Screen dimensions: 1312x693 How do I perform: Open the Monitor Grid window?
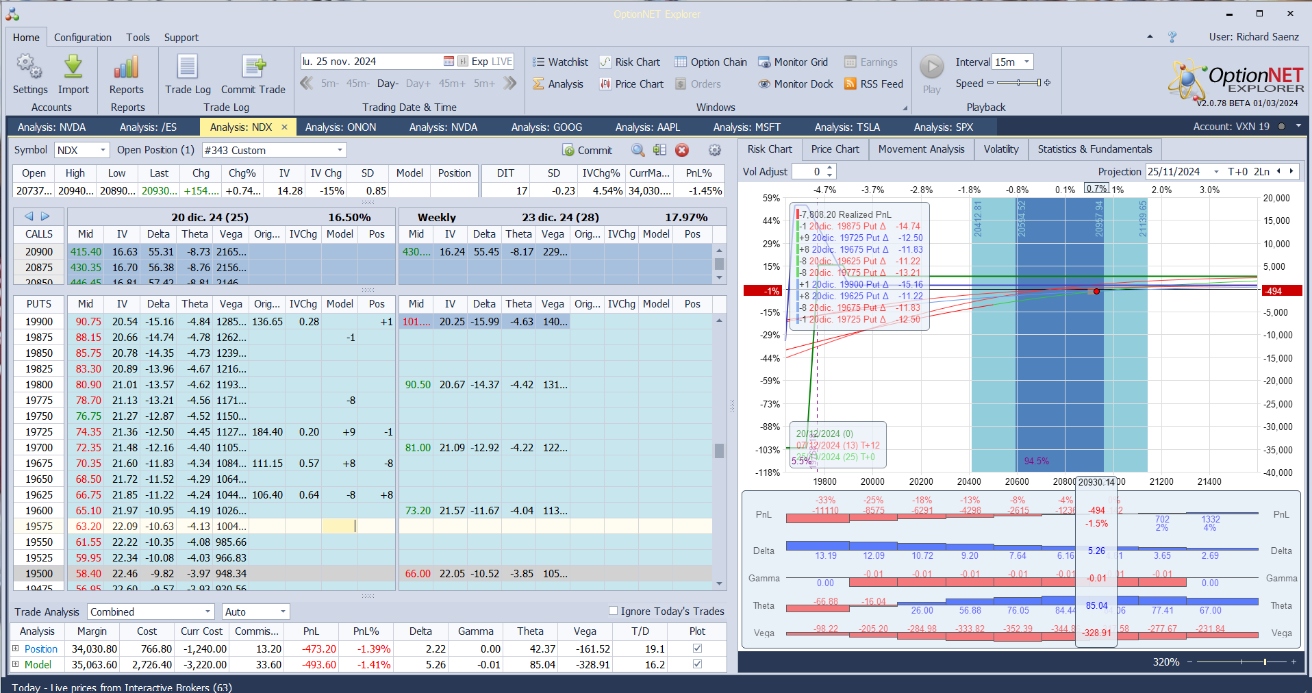click(793, 62)
